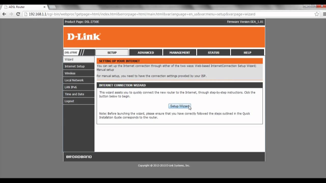This screenshot has height=183, width=326.
Task: Open a new browser tab
Action: tap(52, 7)
